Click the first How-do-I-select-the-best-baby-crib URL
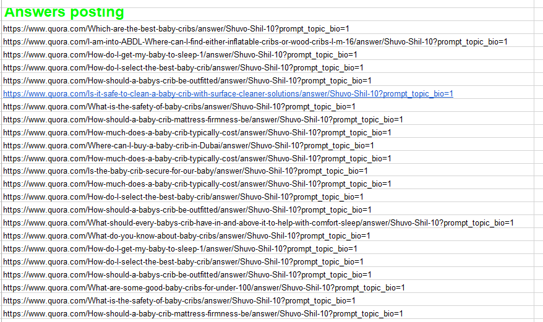The image size is (543, 322). 183,67
